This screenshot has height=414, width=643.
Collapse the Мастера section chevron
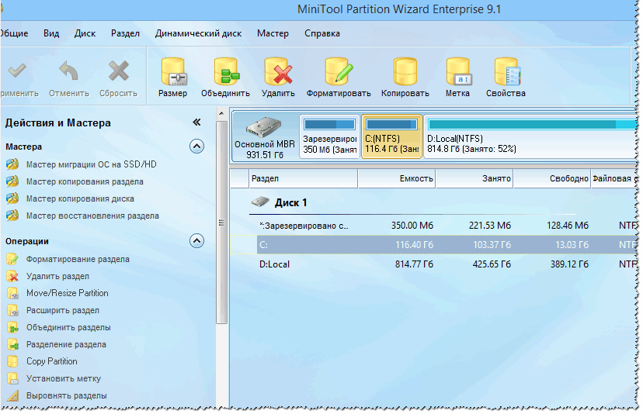point(196,147)
